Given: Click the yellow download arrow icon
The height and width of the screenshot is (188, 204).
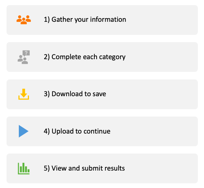Looking at the screenshot, I should [24, 94].
